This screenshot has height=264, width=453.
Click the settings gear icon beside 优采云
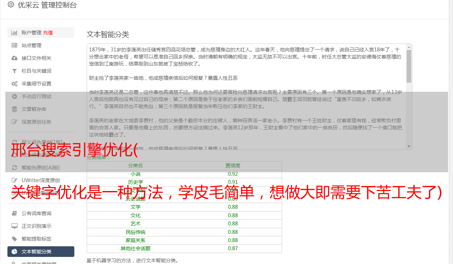(x=11, y=5)
